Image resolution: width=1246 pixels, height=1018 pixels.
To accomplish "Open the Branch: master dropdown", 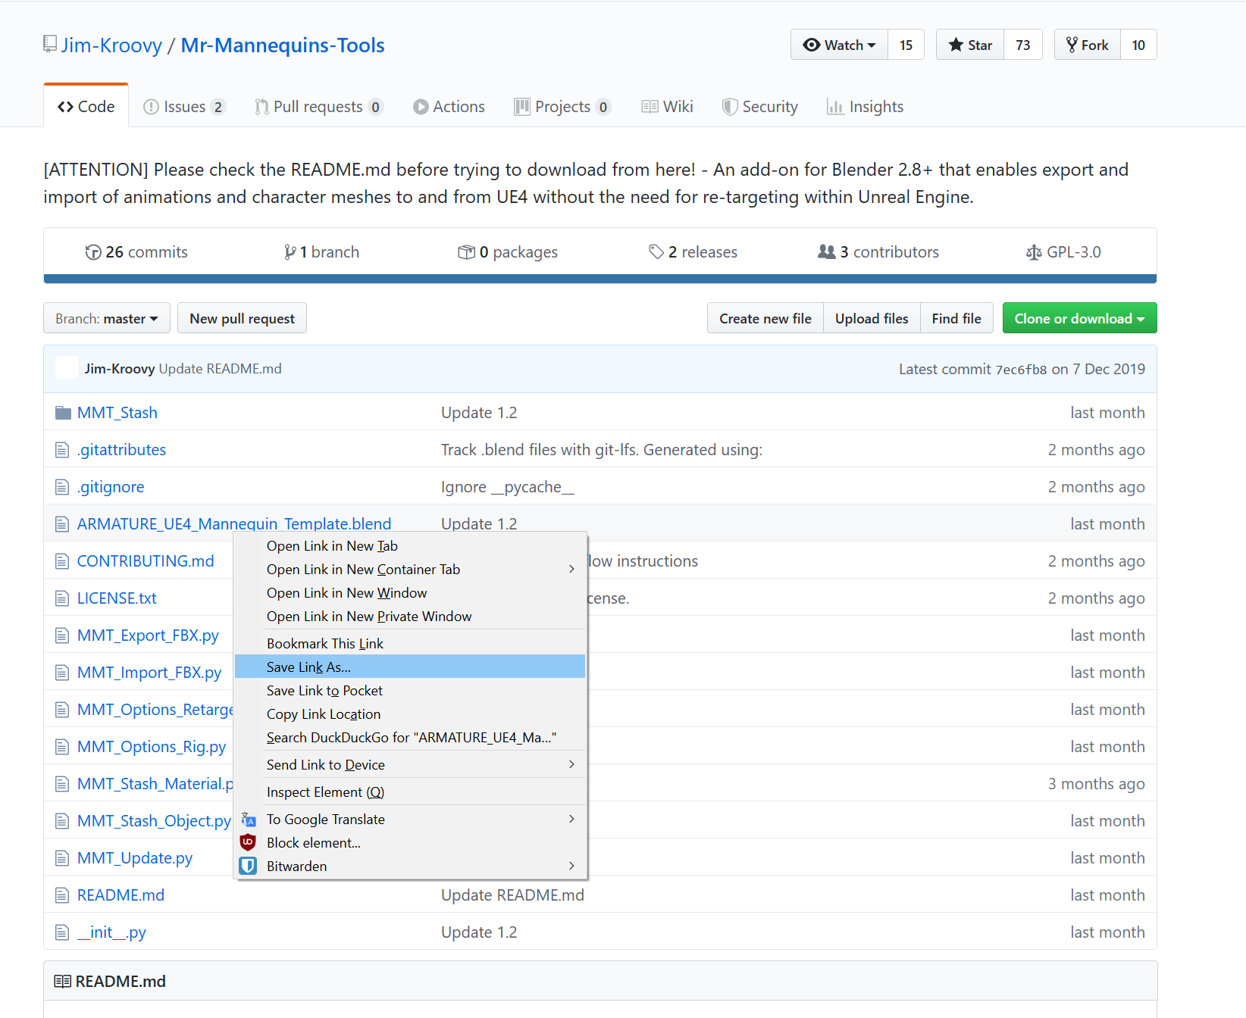I will click(107, 318).
